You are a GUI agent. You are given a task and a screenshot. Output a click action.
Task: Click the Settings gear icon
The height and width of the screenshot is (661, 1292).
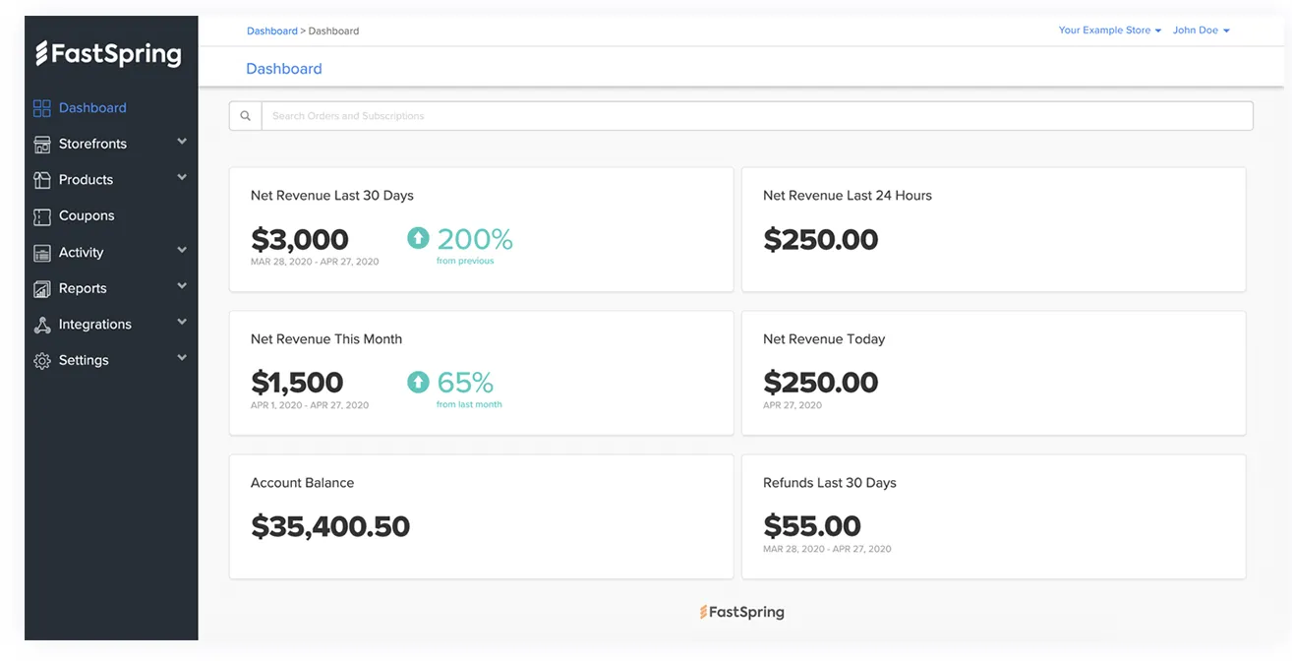[x=41, y=361]
